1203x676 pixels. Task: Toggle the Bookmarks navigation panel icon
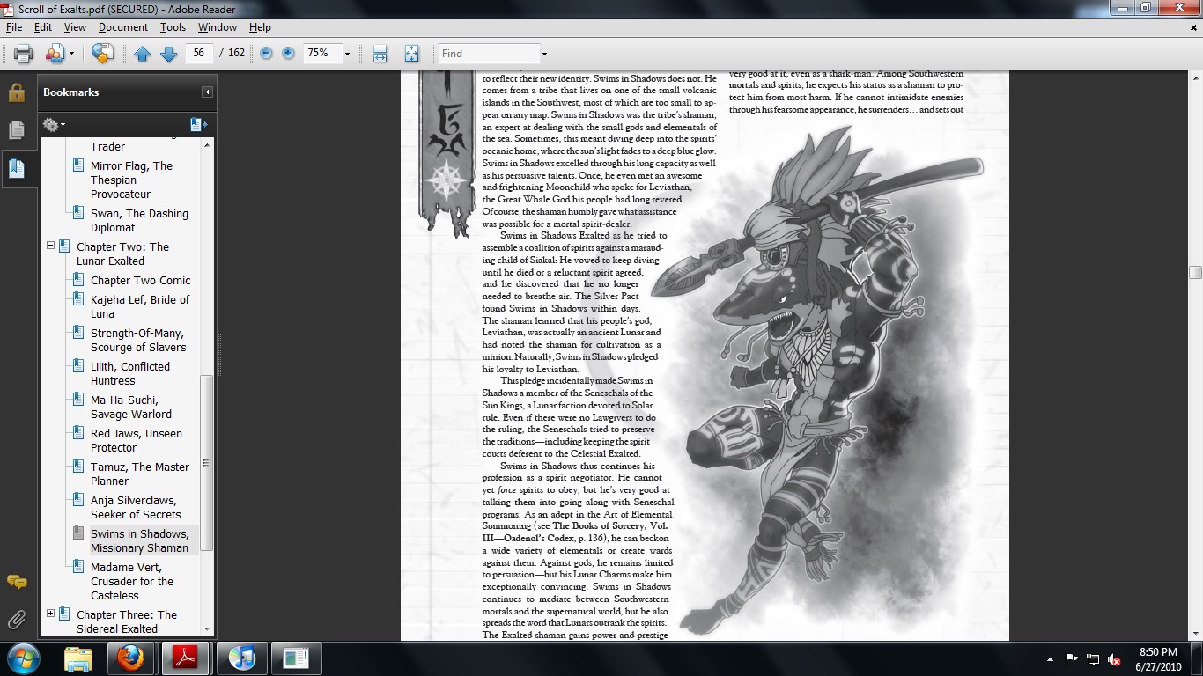coord(18,168)
